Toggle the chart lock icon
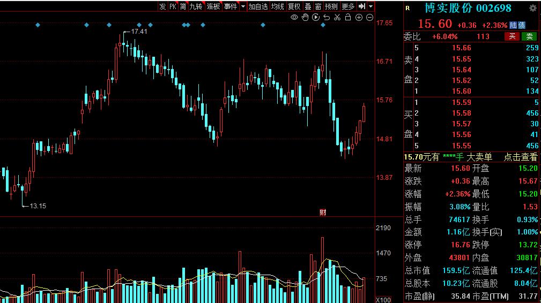Image resolution: width=541 pixels, height=303 pixels. (348, 17)
